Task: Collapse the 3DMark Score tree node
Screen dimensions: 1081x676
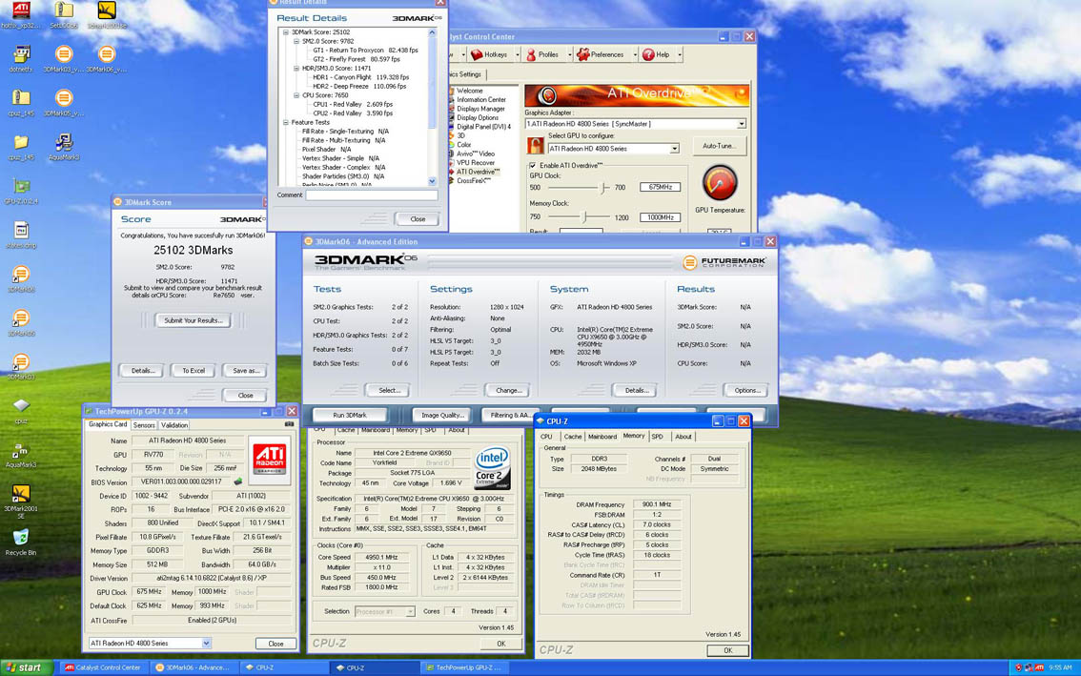Action: 285,31
